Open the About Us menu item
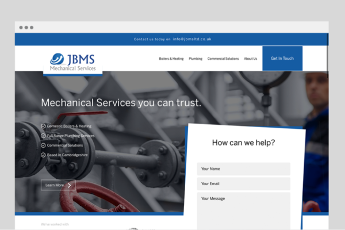The image size is (345, 230). (x=250, y=59)
